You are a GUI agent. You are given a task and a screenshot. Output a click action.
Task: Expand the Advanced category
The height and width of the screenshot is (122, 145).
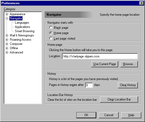point(7,52)
